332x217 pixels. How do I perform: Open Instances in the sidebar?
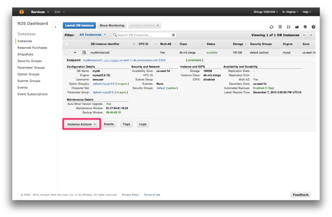click(x=24, y=41)
